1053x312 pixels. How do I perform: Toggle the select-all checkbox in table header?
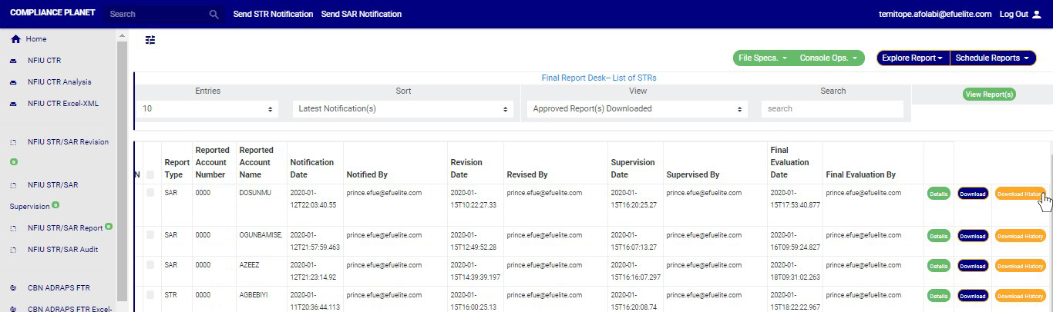pos(151,175)
